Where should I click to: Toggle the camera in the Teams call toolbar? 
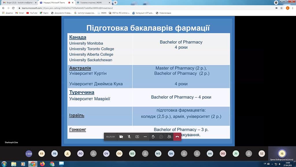121,137
